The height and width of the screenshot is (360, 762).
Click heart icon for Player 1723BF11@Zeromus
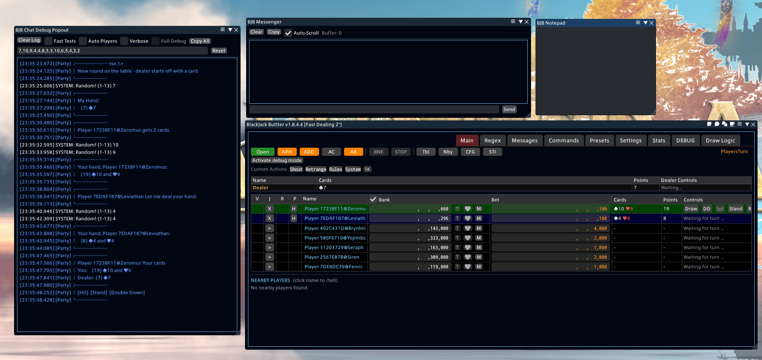468,209
